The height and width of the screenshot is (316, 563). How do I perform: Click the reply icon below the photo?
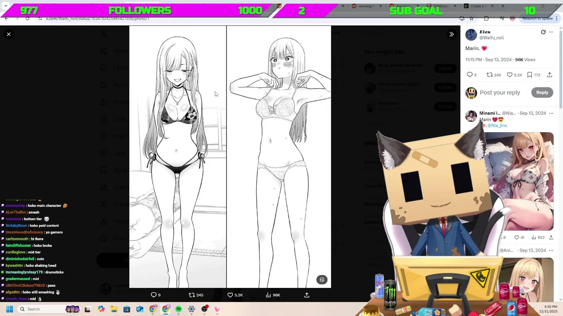pyautogui.click(x=154, y=295)
